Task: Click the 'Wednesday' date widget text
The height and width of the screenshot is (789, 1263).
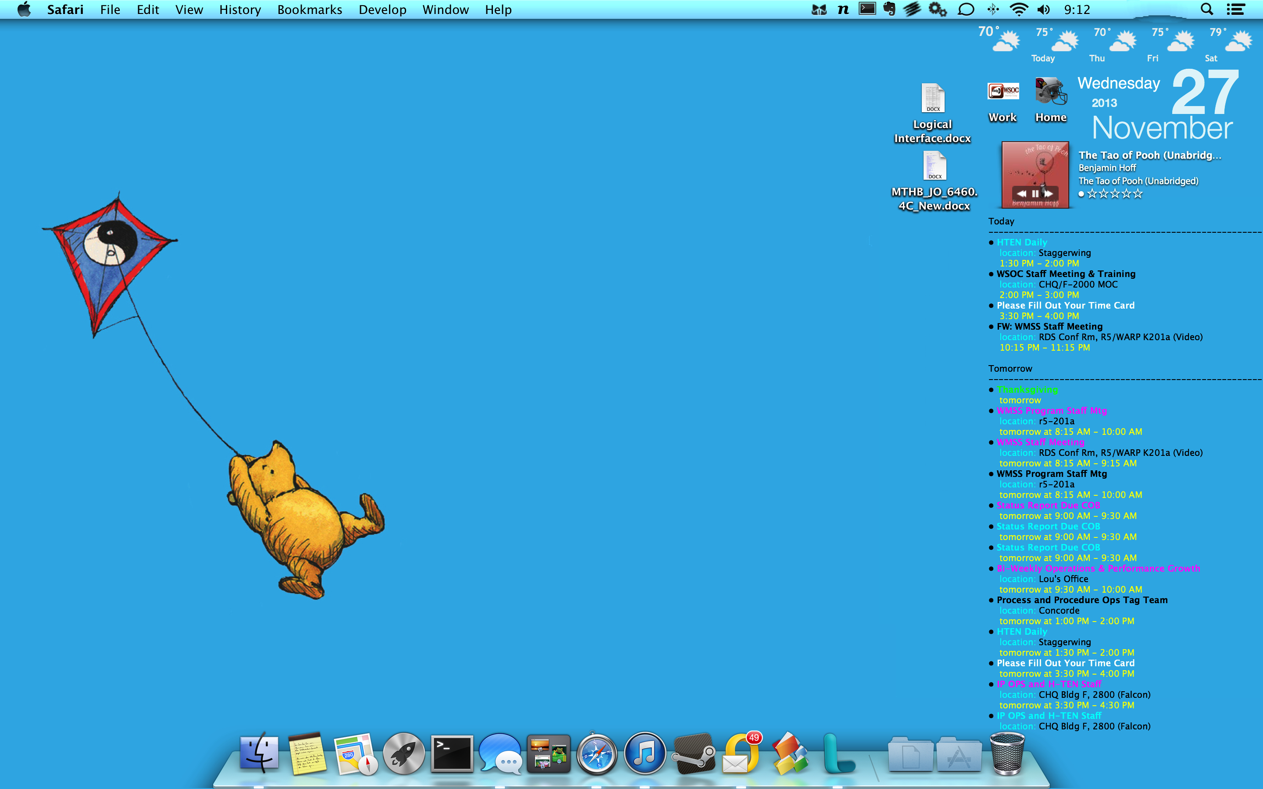Action: [1119, 83]
